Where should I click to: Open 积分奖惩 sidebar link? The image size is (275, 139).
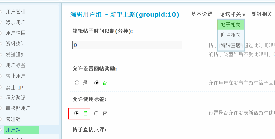tap(16, 97)
